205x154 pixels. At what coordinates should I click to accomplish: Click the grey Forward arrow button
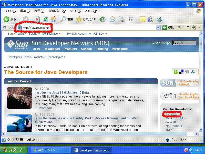(x=25, y=20)
